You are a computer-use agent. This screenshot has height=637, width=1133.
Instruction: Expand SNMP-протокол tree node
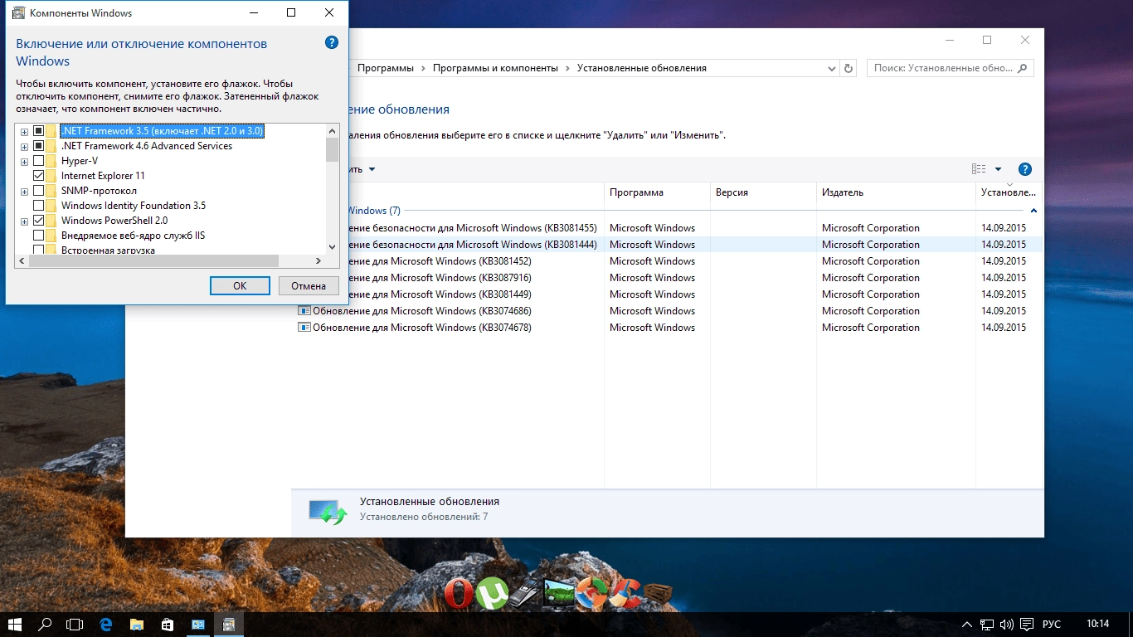point(24,192)
